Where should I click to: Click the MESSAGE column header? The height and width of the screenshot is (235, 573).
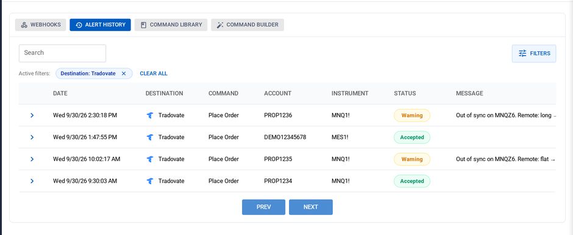(x=469, y=93)
